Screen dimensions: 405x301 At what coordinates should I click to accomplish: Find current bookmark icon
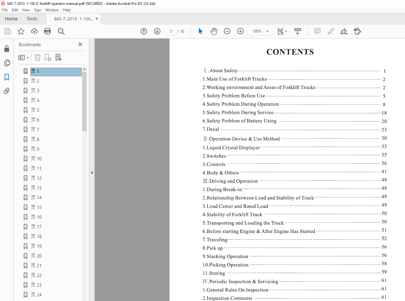[58, 57]
